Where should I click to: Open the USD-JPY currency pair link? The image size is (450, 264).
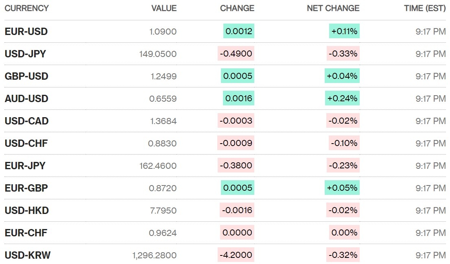25,54
